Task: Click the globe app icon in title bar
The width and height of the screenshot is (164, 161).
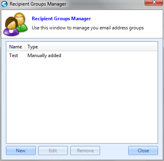Action: point(4,4)
